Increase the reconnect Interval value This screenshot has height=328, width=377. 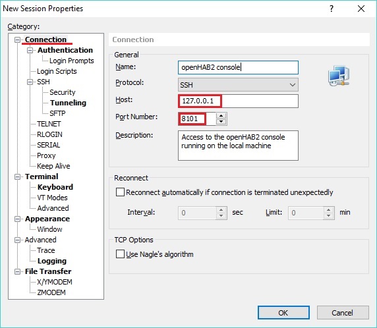pyautogui.click(x=221, y=210)
